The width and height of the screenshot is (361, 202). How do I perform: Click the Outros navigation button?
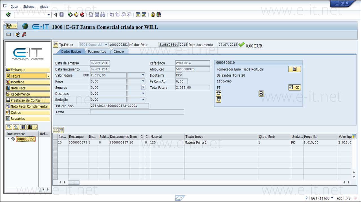(x=28, y=112)
